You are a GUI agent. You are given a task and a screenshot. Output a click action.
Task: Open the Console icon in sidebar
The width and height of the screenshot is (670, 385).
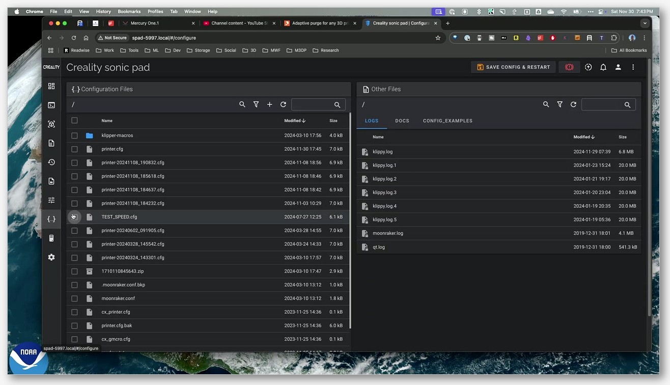click(51, 105)
